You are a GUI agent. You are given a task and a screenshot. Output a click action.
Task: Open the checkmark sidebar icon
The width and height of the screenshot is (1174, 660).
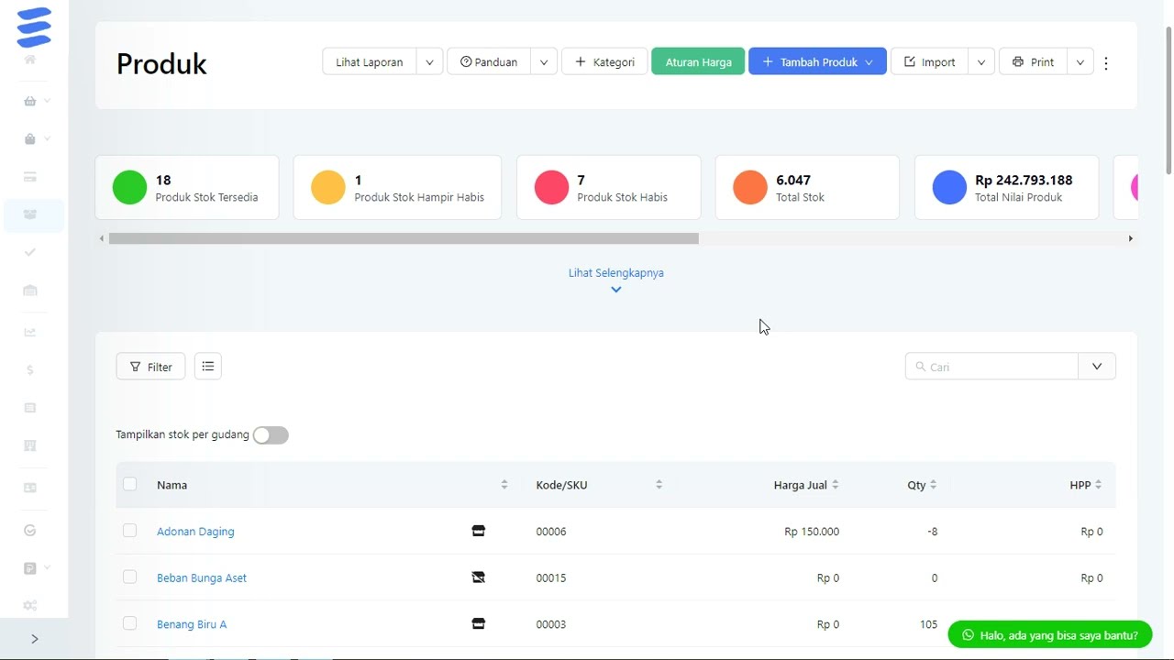tap(30, 252)
